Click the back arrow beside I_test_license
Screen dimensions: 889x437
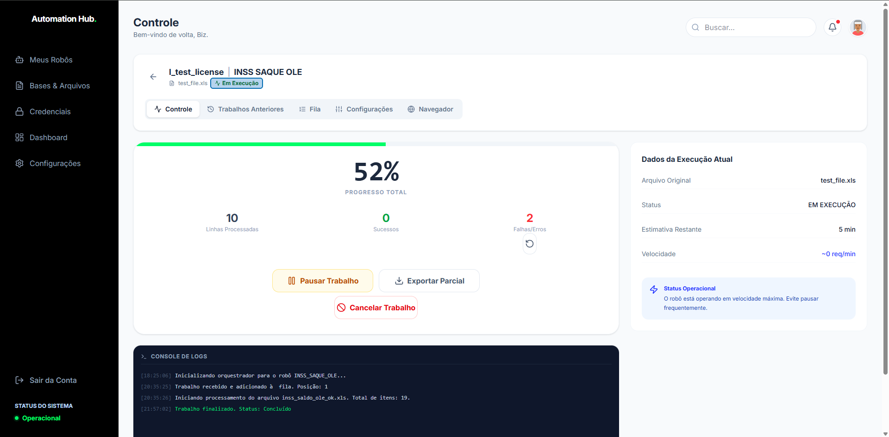(153, 77)
